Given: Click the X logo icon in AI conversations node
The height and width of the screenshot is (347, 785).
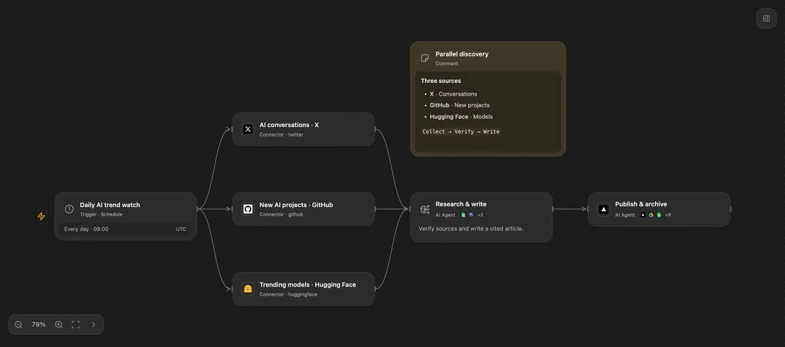Looking at the screenshot, I should 248,129.
